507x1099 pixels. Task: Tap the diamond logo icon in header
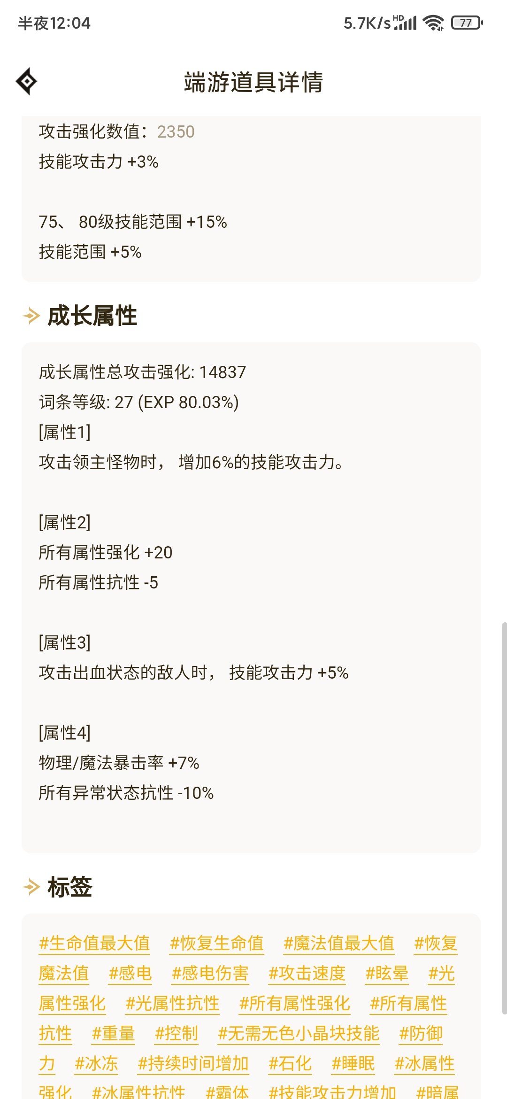[27, 81]
